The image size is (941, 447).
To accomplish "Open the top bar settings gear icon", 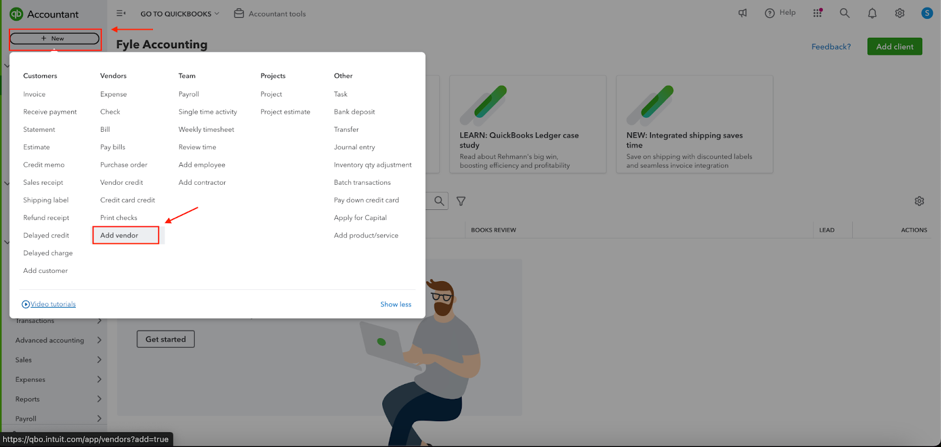I will pos(900,13).
